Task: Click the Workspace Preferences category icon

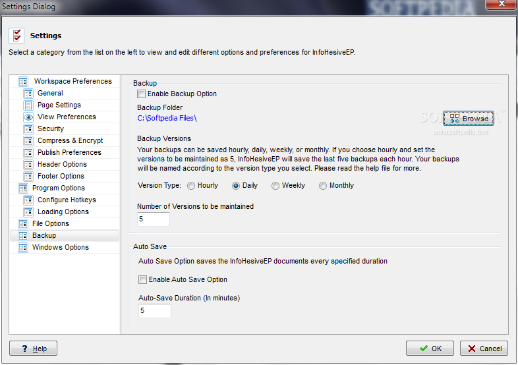Action: [x=23, y=81]
